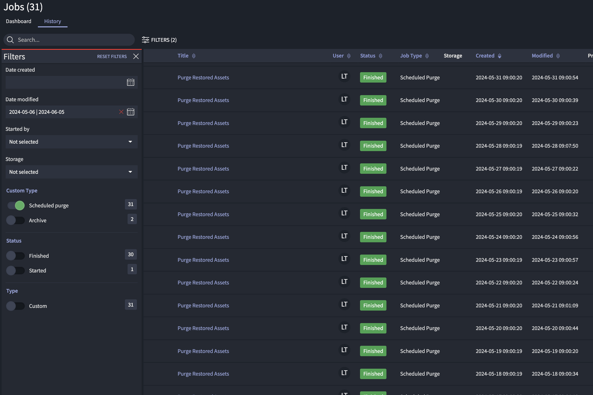This screenshot has height=395, width=593.
Task: Switch to the Dashboard tab
Action: click(x=19, y=21)
